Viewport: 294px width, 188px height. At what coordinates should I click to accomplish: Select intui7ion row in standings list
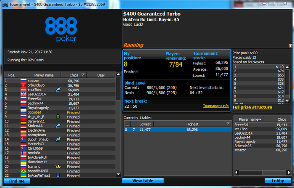[60, 90]
